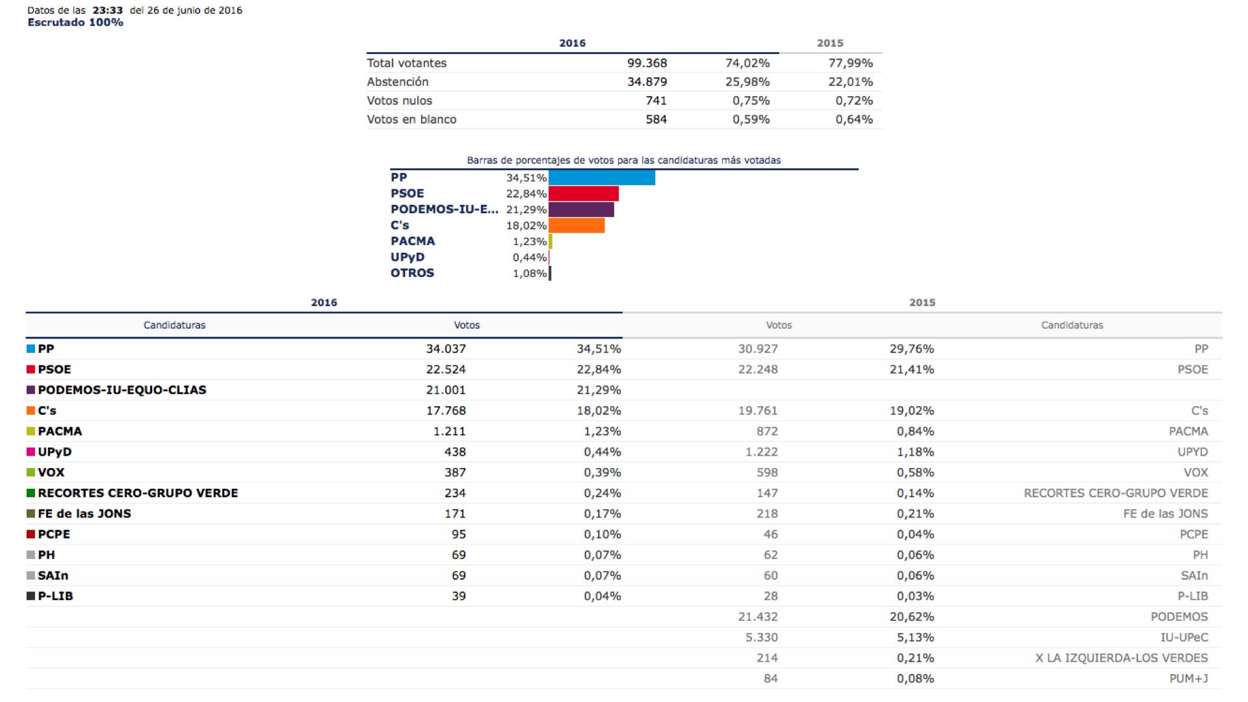Viewport: 1248px width, 702px height.
Task: Click the green VOX color square
Action: [x=31, y=473]
